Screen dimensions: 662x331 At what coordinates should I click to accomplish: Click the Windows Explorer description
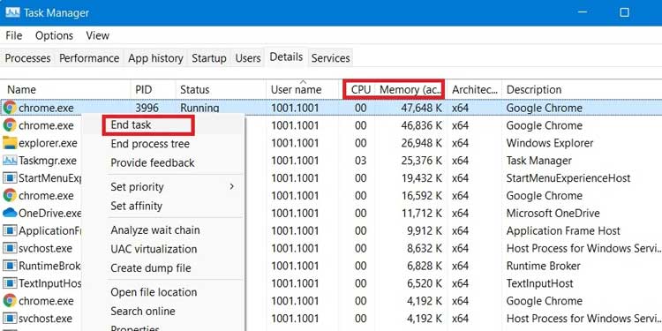[x=550, y=143]
